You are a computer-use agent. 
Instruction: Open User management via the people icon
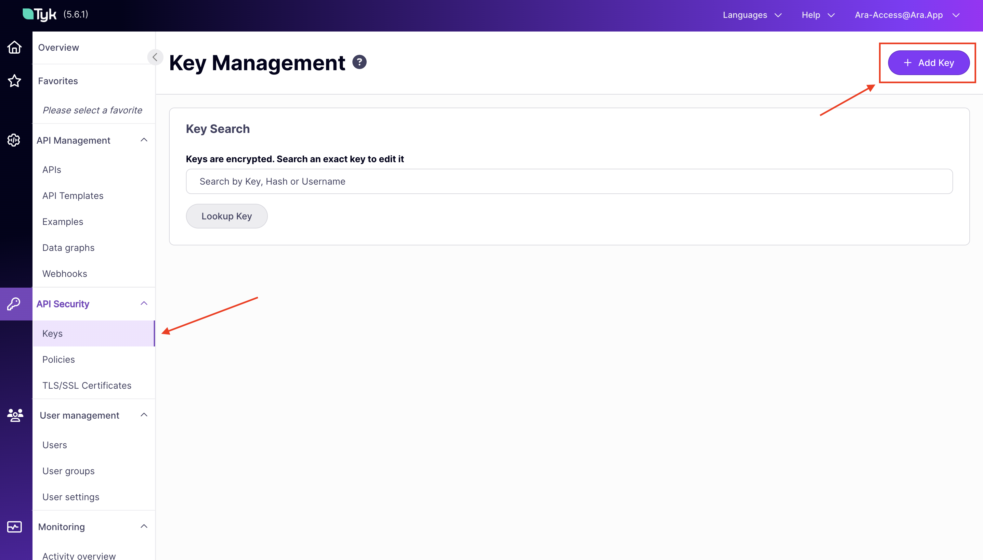pyautogui.click(x=15, y=415)
